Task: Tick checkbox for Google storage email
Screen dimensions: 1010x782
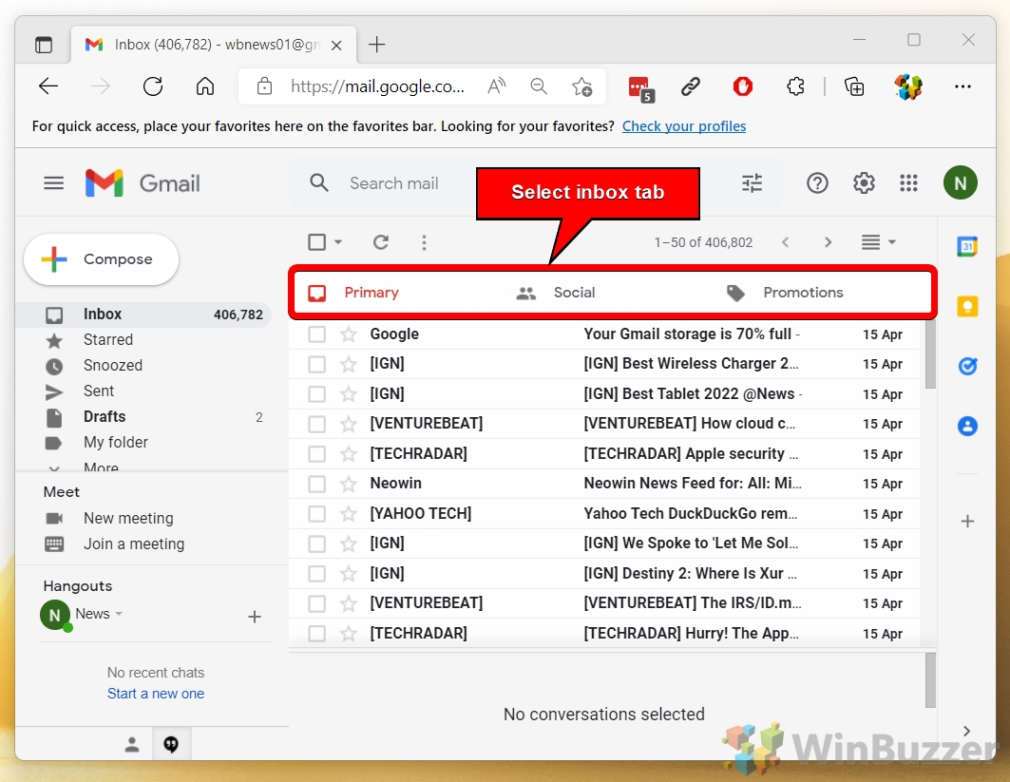Action: tap(316, 334)
